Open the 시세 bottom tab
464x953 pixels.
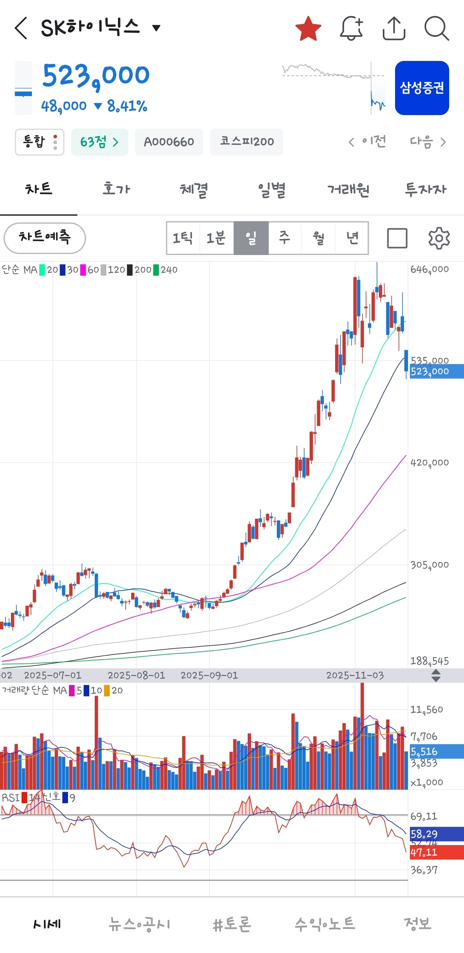point(47,924)
